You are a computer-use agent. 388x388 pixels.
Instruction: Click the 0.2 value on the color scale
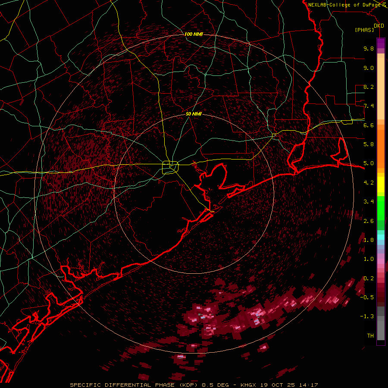369,278
